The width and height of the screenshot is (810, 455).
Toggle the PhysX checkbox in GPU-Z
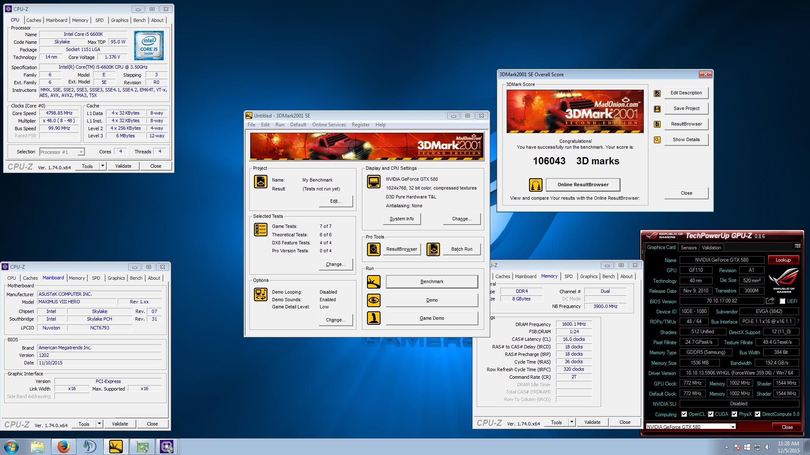(x=734, y=414)
